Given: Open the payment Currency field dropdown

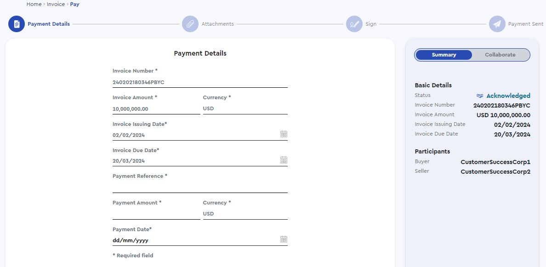Looking at the screenshot, I should coord(245,214).
